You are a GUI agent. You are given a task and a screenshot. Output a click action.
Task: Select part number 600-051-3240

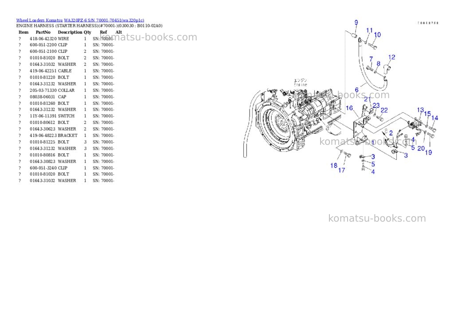tap(43, 168)
